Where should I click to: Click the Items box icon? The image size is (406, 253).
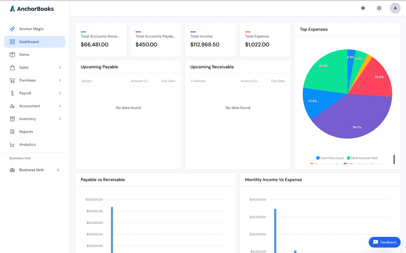12,54
